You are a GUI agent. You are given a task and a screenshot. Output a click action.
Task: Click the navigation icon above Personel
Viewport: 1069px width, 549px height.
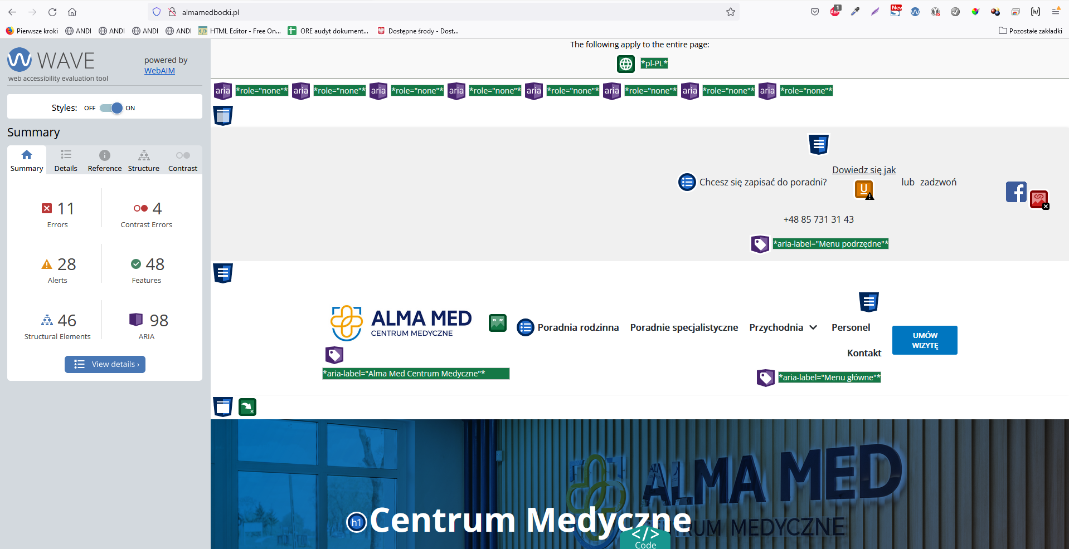(869, 302)
